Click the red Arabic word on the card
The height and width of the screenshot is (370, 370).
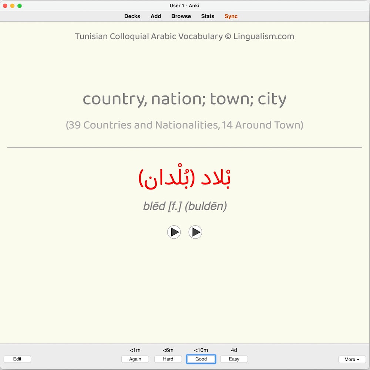(186, 178)
